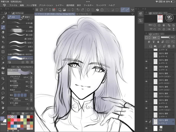
Task: Select the Gradient tool
Action: pyautogui.click(x=3, y=73)
